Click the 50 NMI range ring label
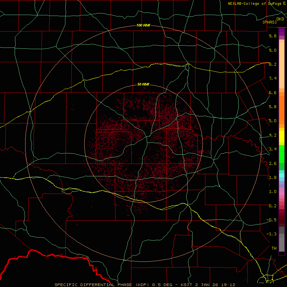 pyautogui.click(x=143, y=84)
